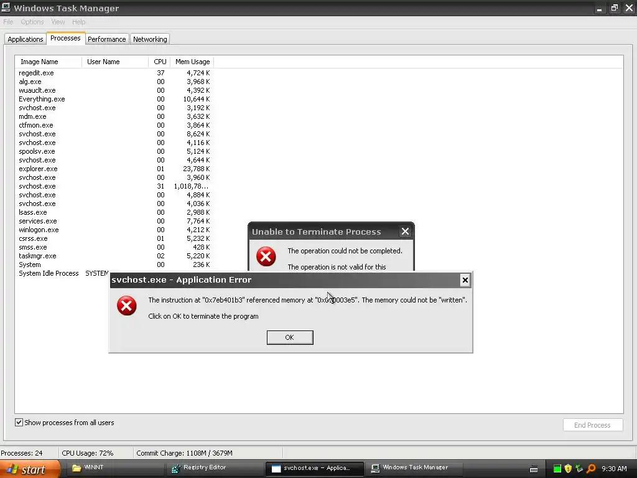Click the 10,644 K memory value
The image size is (637, 478).
click(x=196, y=99)
